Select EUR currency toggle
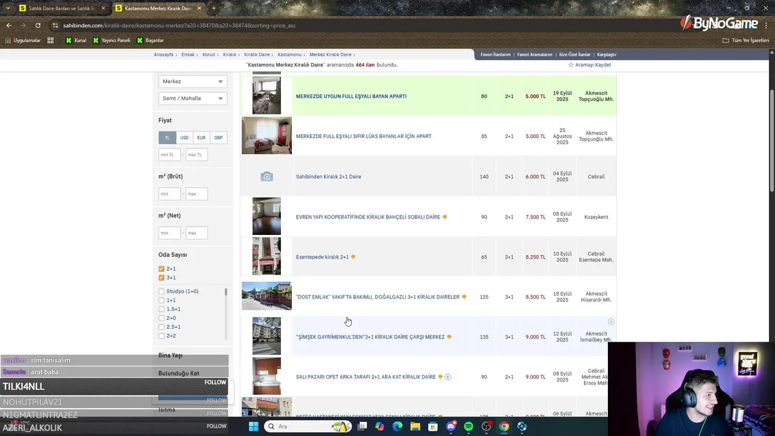The height and width of the screenshot is (436, 775). coord(201,137)
